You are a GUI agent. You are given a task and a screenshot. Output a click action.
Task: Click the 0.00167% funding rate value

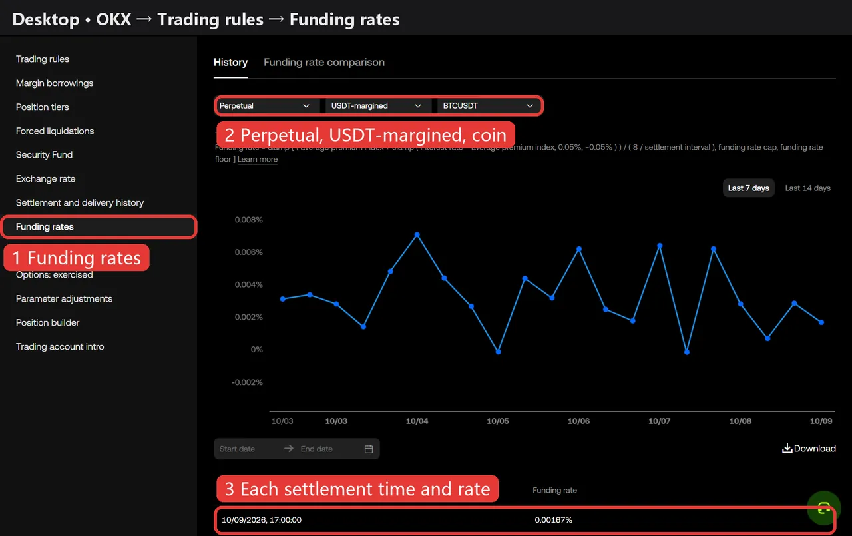(553, 520)
